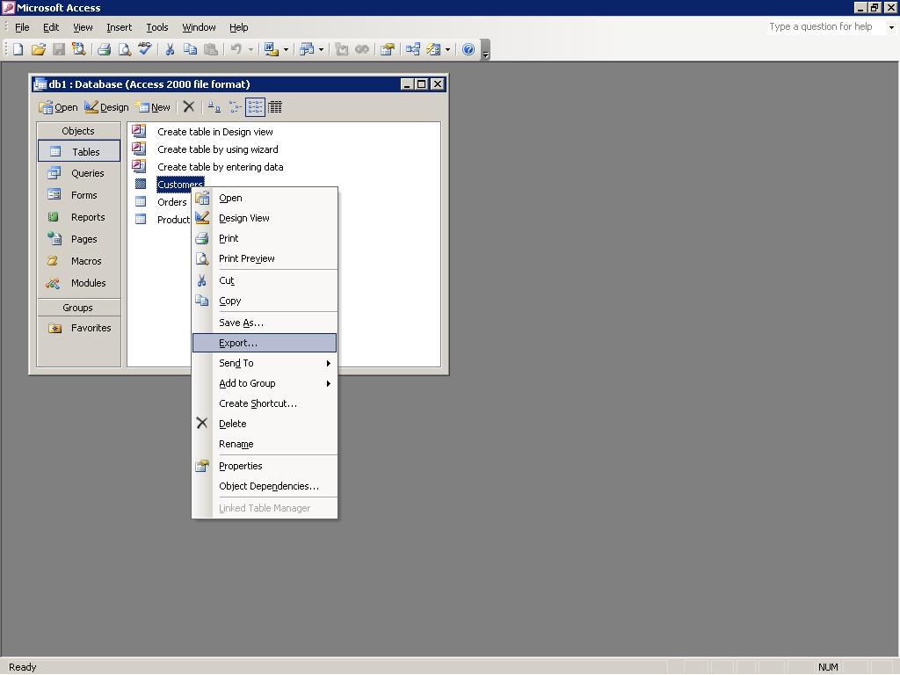Screen dimensions: 900x675
Task: Click the Design button in database window
Action: tap(106, 107)
